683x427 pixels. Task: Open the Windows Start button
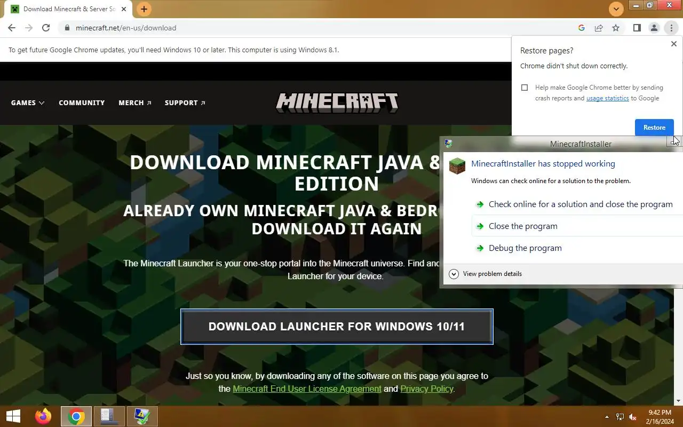point(13,416)
